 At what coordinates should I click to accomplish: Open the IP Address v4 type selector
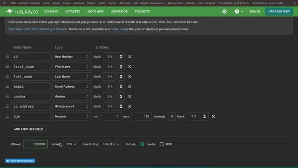(x=72, y=106)
